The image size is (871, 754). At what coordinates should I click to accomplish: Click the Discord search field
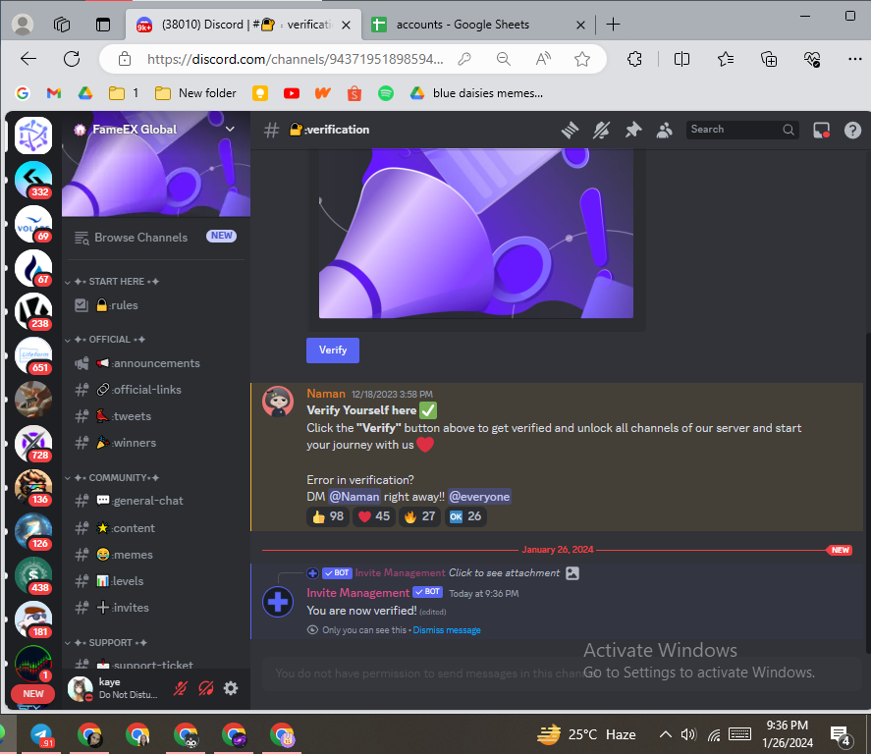(742, 130)
